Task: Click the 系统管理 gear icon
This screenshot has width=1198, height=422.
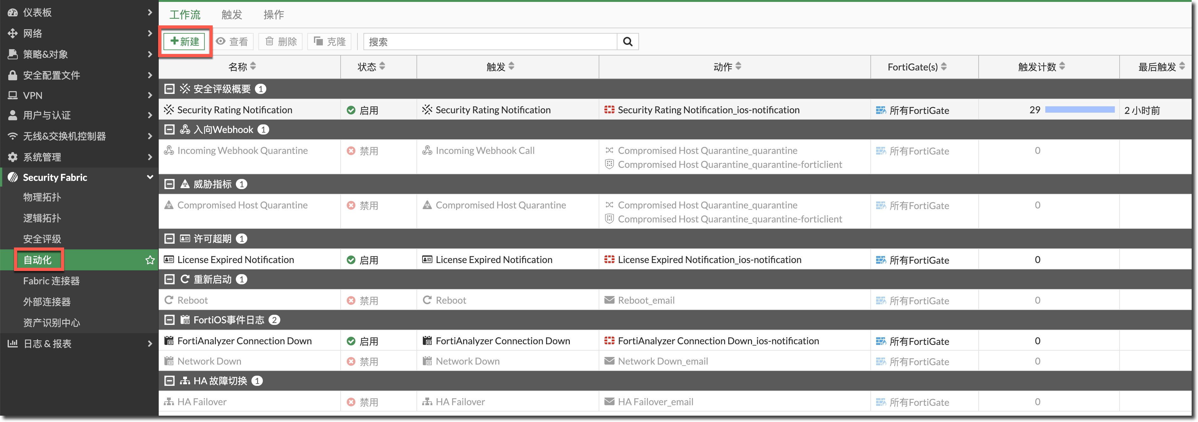Action: pyautogui.click(x=13, y=157)
